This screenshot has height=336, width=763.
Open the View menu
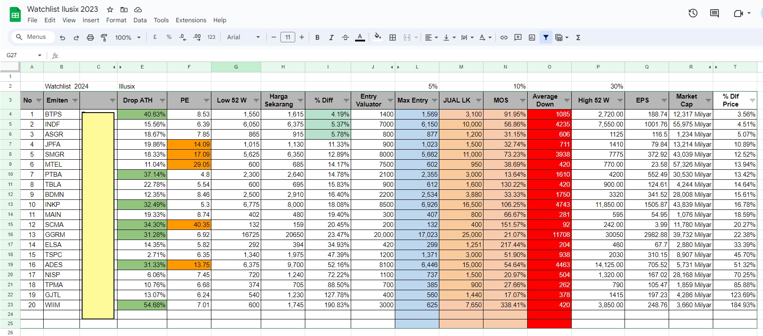69,20
